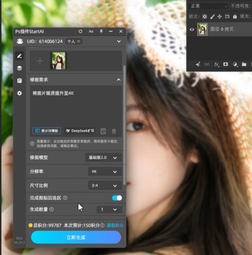Click the Aa font size icon
The height and width of the screenshot is (255, 252).
click(91, 32)
